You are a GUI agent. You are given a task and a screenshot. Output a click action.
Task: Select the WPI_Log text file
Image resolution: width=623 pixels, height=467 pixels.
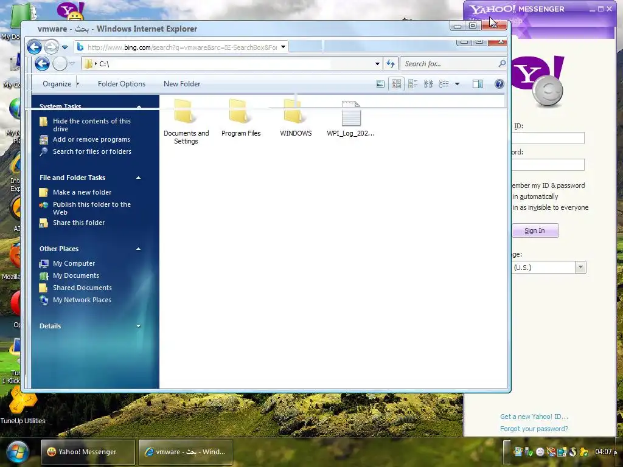click(350, 119)
